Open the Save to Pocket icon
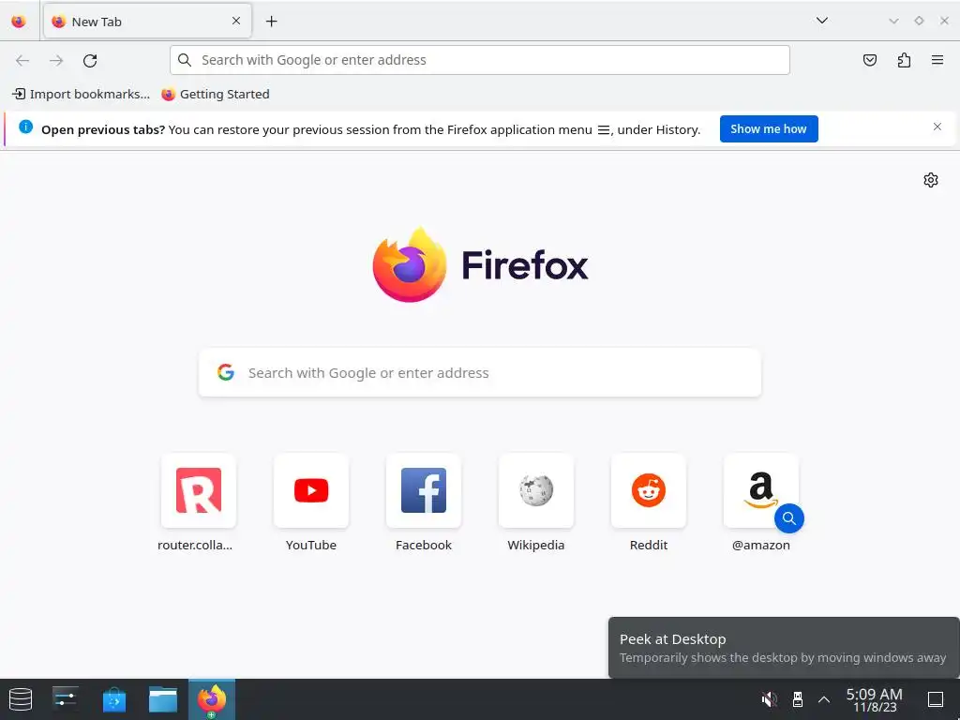960x720 pixels. pyautogui.click(x=869, y=60)
